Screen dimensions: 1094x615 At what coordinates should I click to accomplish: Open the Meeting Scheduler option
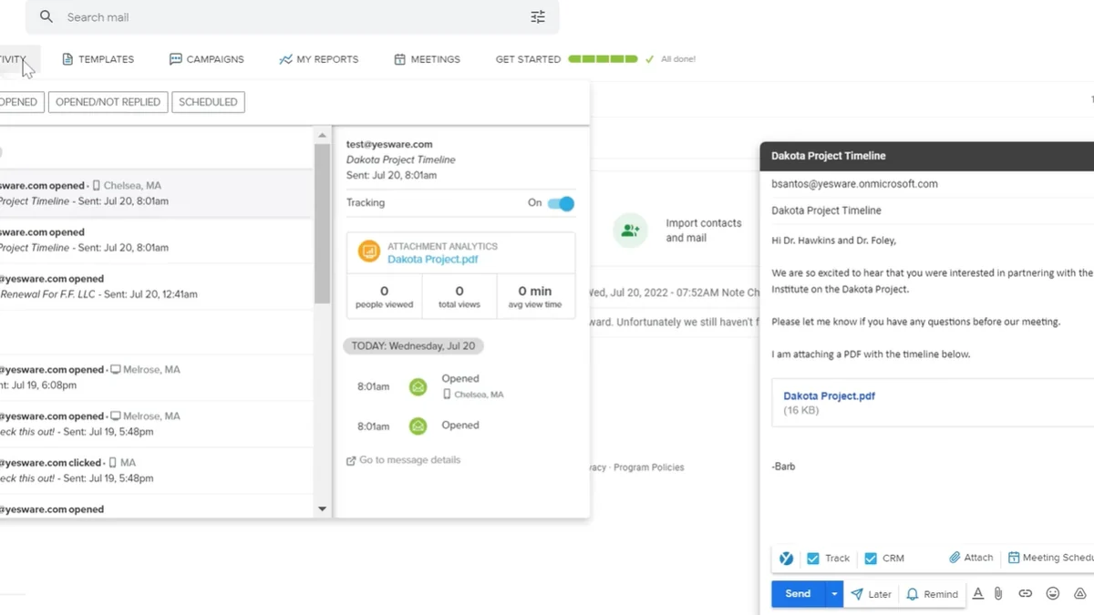pyautogui.click(x=1050, y=558)
